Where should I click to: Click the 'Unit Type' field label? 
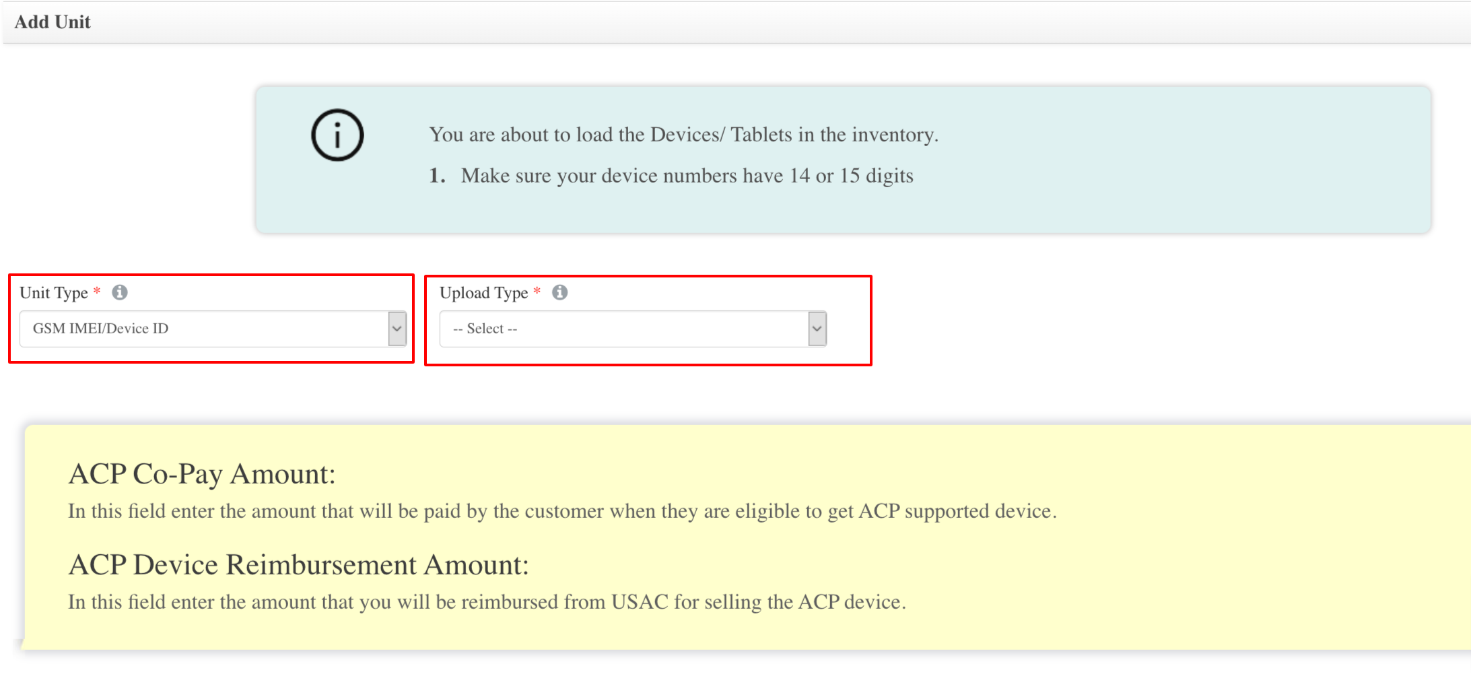click(54, 293)
